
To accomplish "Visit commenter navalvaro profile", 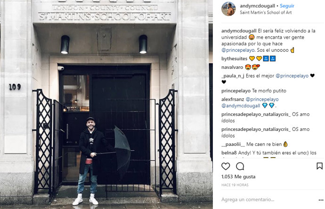I will click(232, 67).
